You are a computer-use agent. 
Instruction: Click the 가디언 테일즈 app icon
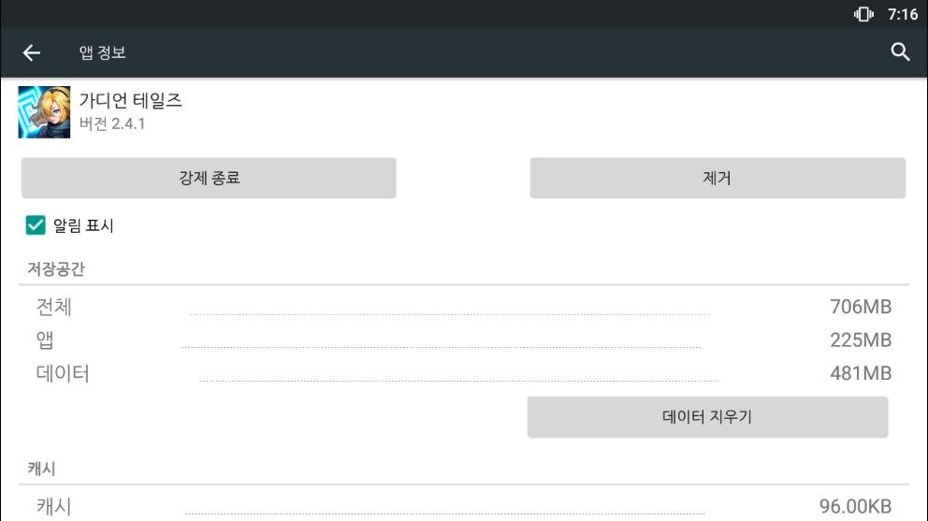click(44, 112)
